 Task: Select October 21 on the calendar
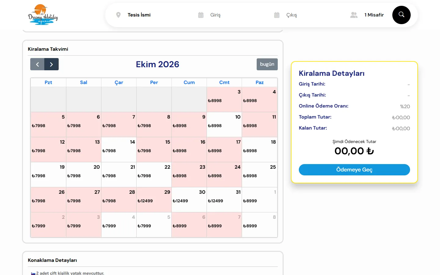pyautogui.click(x=119, y=175)
